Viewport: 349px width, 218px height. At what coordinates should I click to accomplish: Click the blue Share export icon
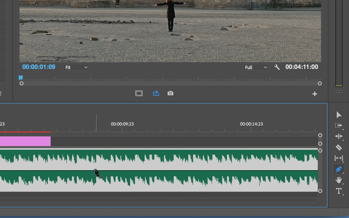[x=156, y=93]
